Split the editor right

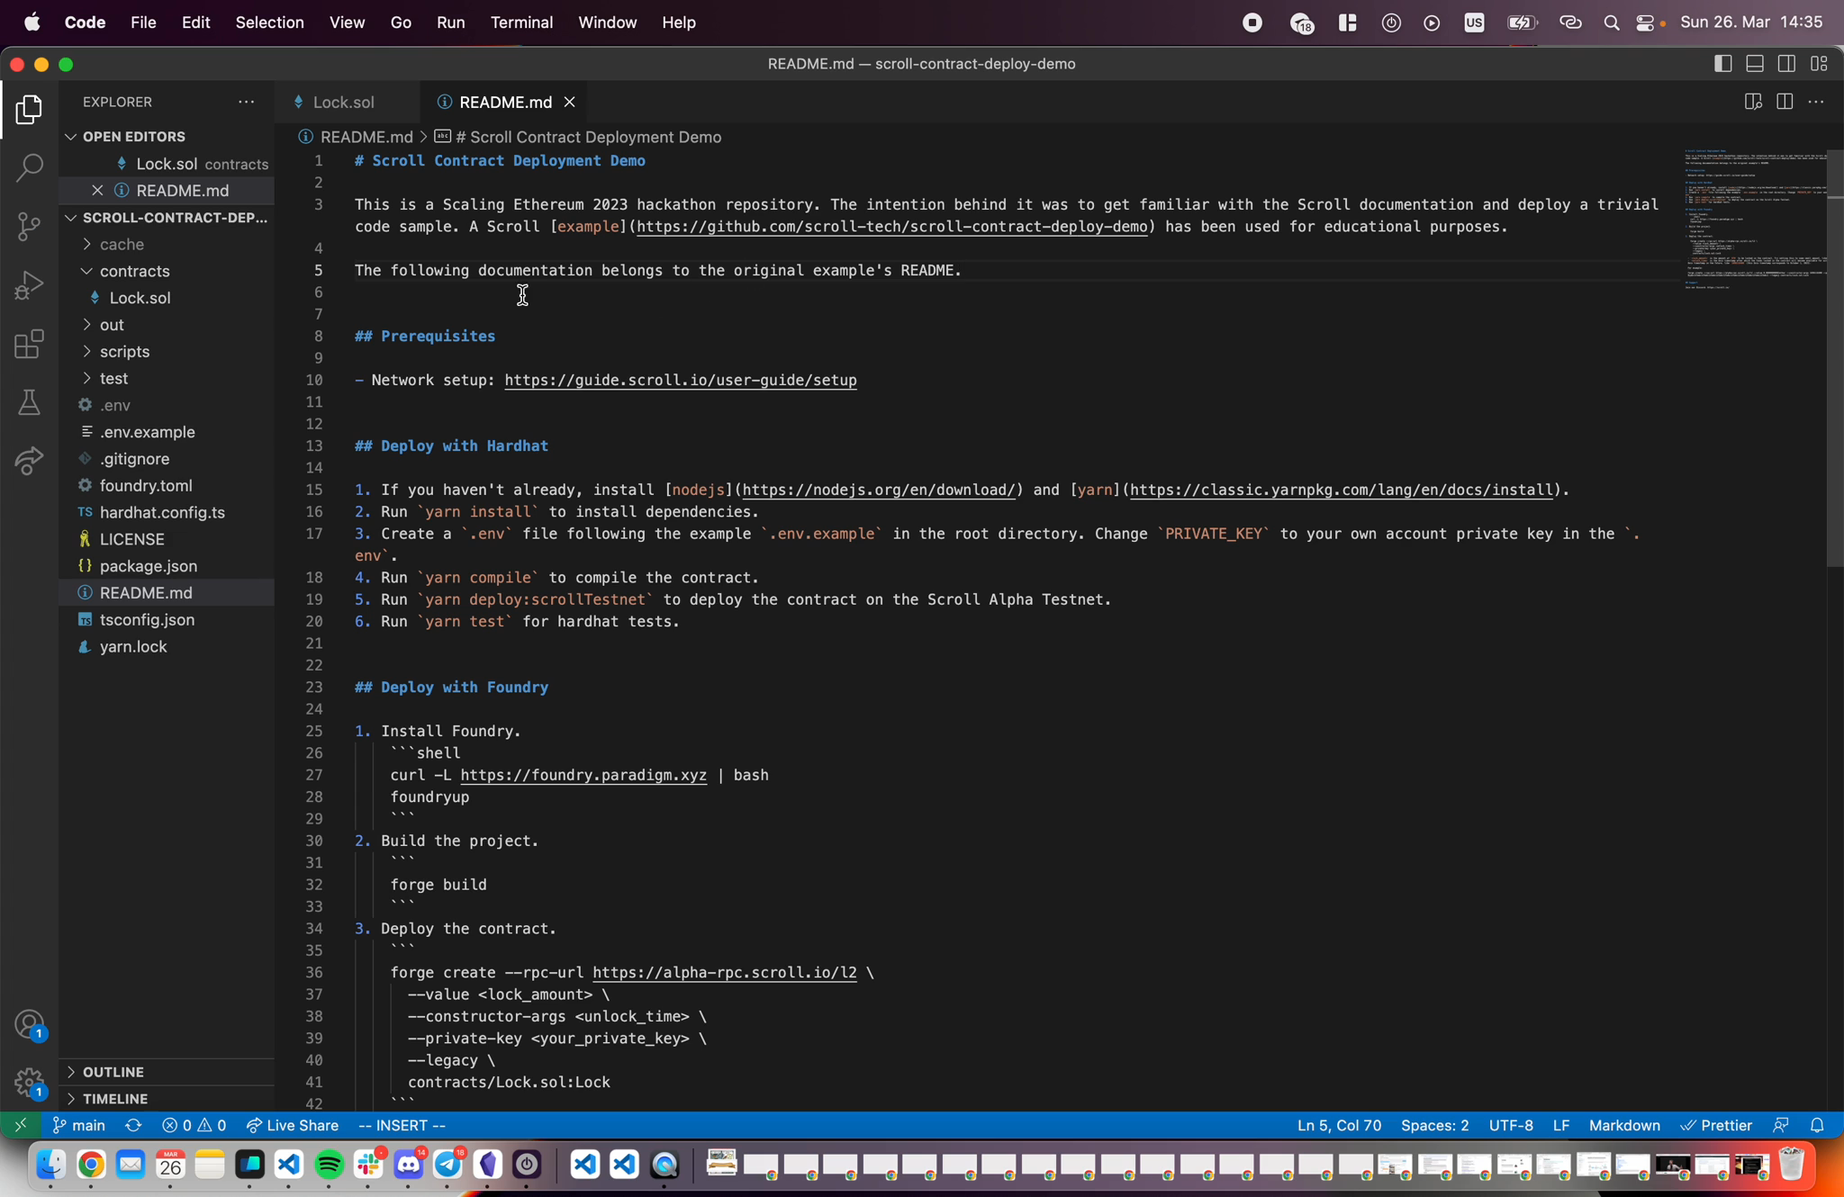pos(1785,102)
